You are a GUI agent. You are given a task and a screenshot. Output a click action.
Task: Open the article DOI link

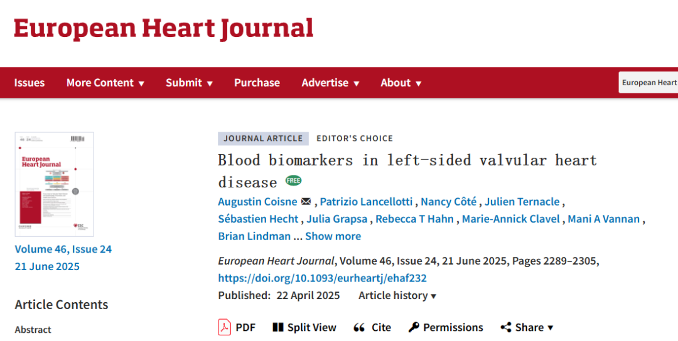322,278
